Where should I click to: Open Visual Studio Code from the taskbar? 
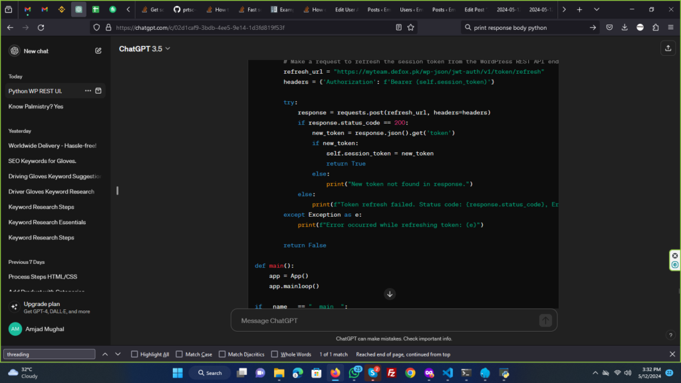point(448,373)
